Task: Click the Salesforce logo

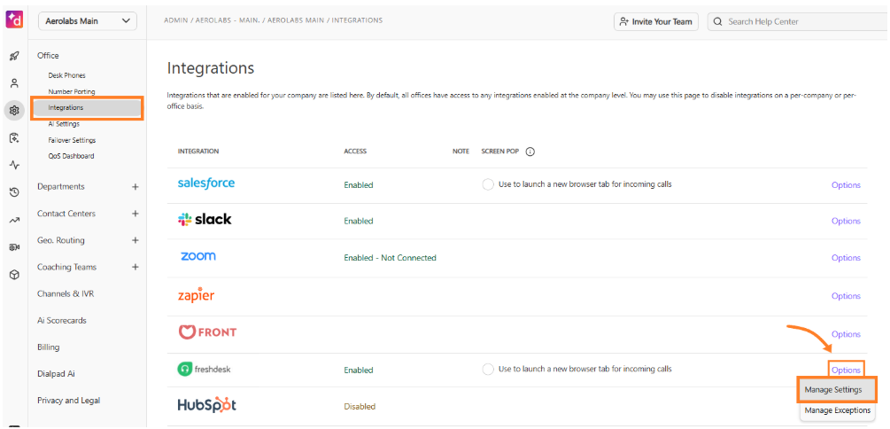Action: (206, 183)
